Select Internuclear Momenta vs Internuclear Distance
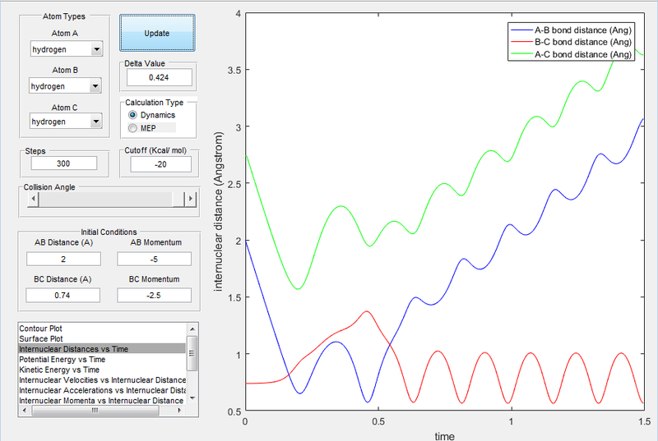658x441 pixels. pos(101,401)
